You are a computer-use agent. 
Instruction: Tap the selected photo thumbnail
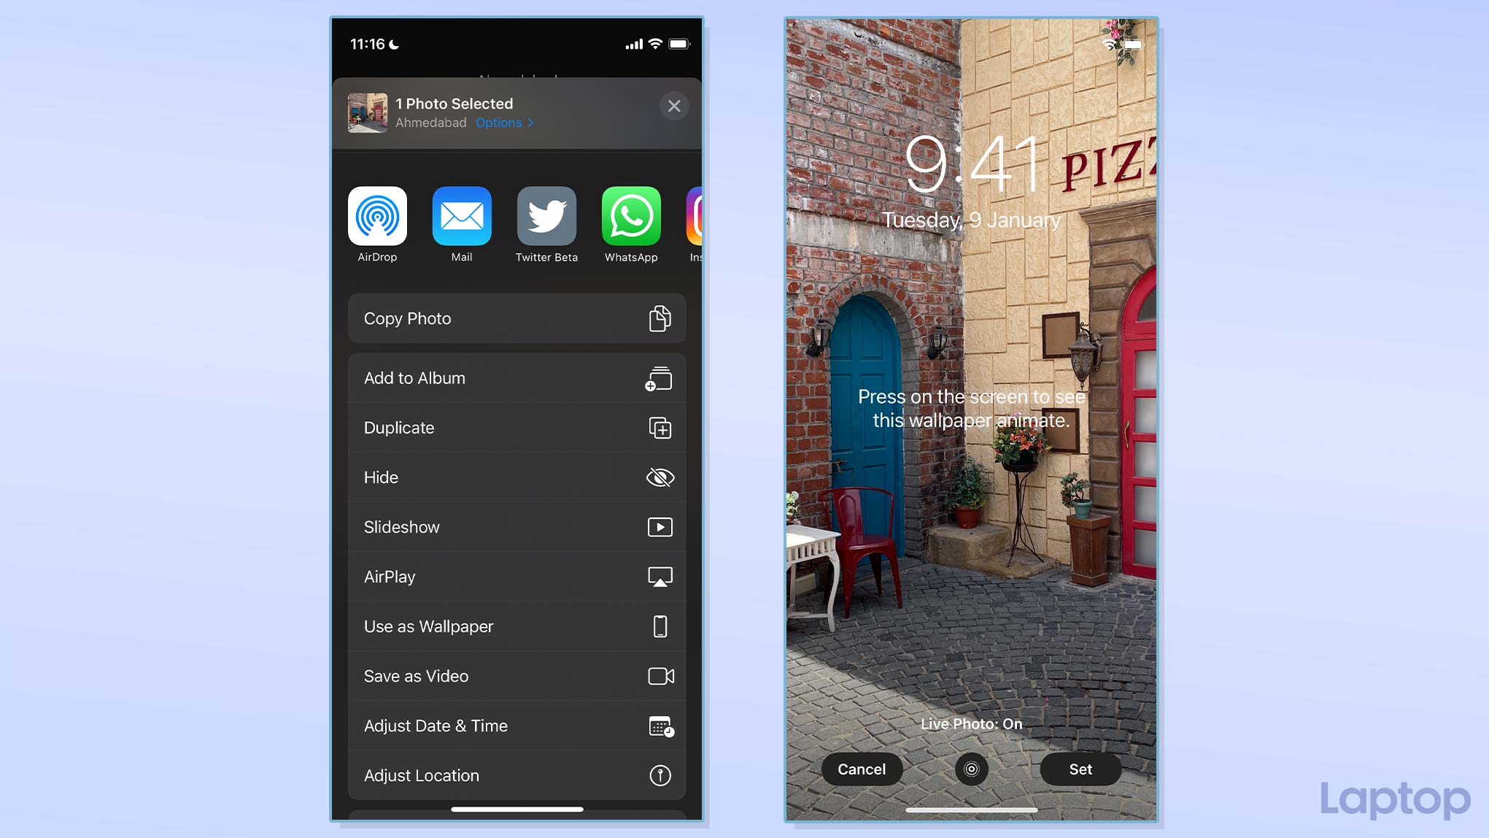point(368,112)
